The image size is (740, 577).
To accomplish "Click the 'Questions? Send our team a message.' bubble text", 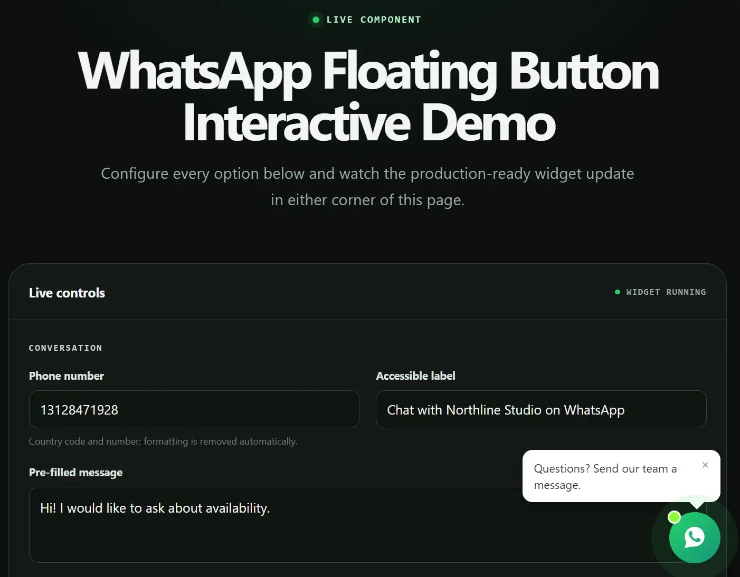I will (x=605, y=477).
